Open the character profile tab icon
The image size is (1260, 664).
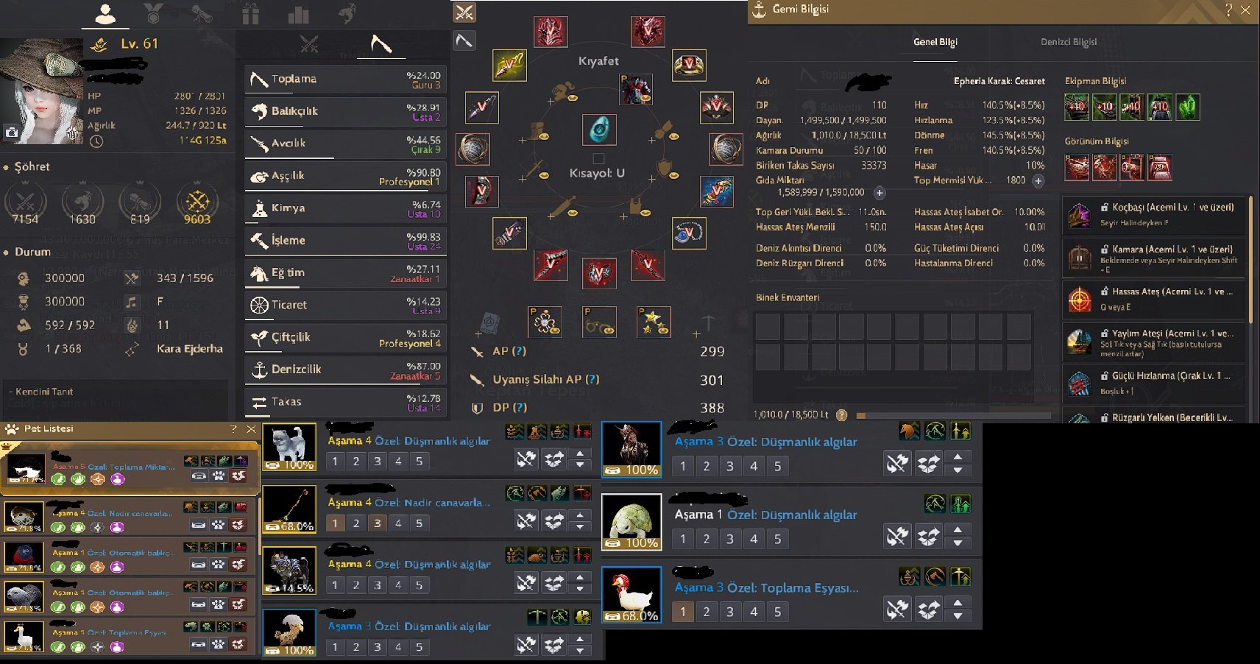105,13
